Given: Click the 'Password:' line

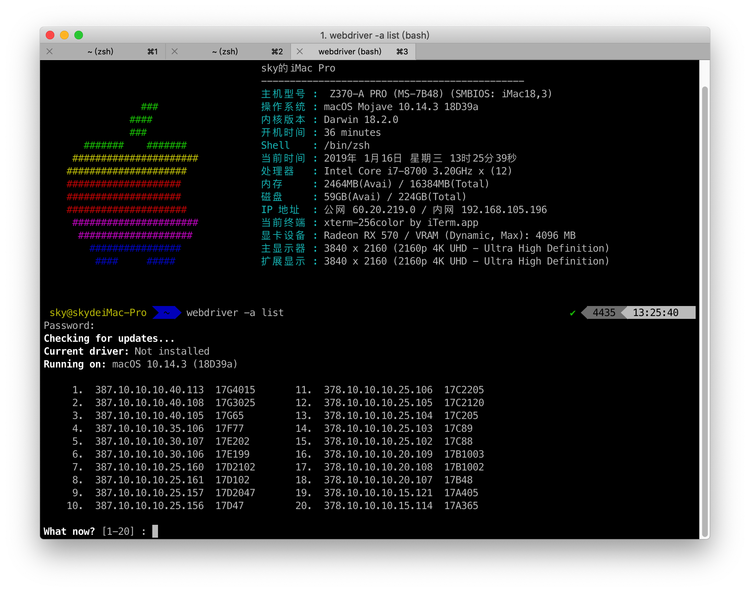Looking at the screenshot, I should click(x=69, y=326).
